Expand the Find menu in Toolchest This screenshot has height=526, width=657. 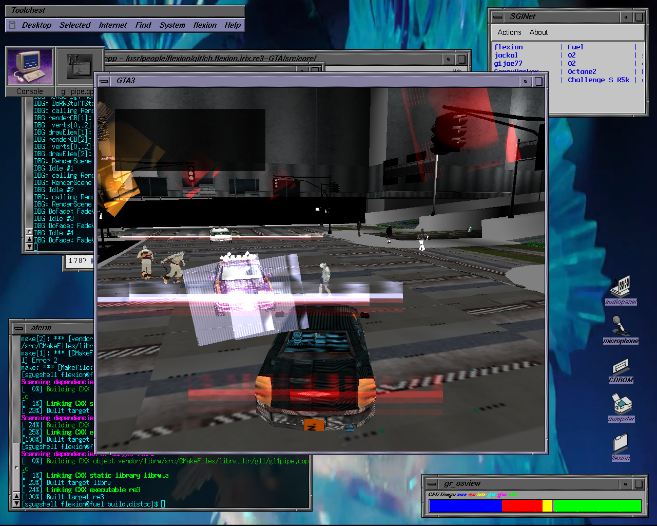coord(143,25)
